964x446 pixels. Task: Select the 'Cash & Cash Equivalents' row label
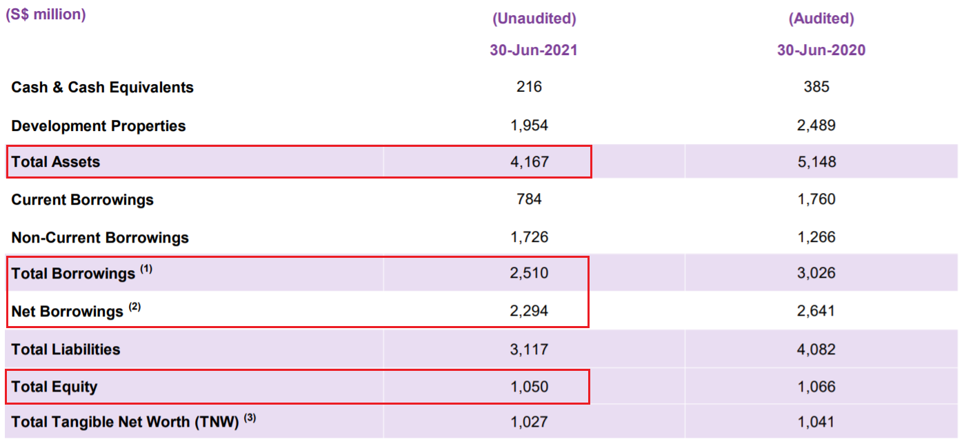point(103,88)
